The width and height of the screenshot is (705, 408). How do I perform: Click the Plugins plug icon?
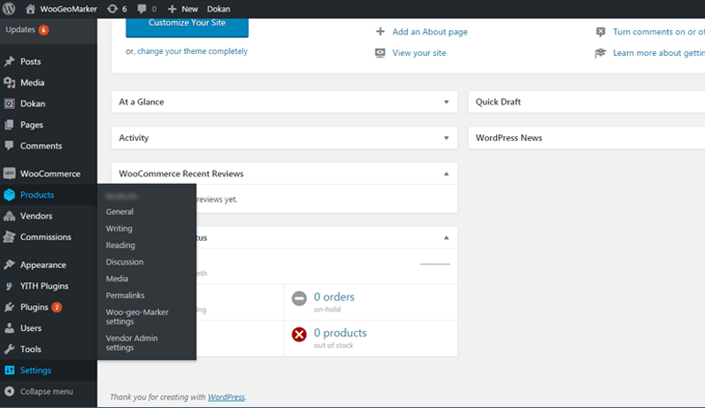10,307
